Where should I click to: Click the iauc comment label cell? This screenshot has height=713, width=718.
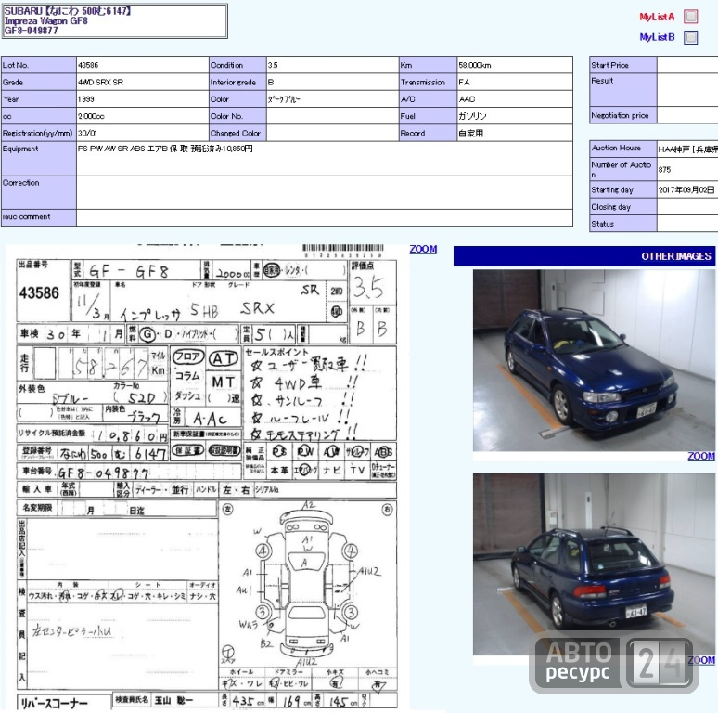point(38,217)
